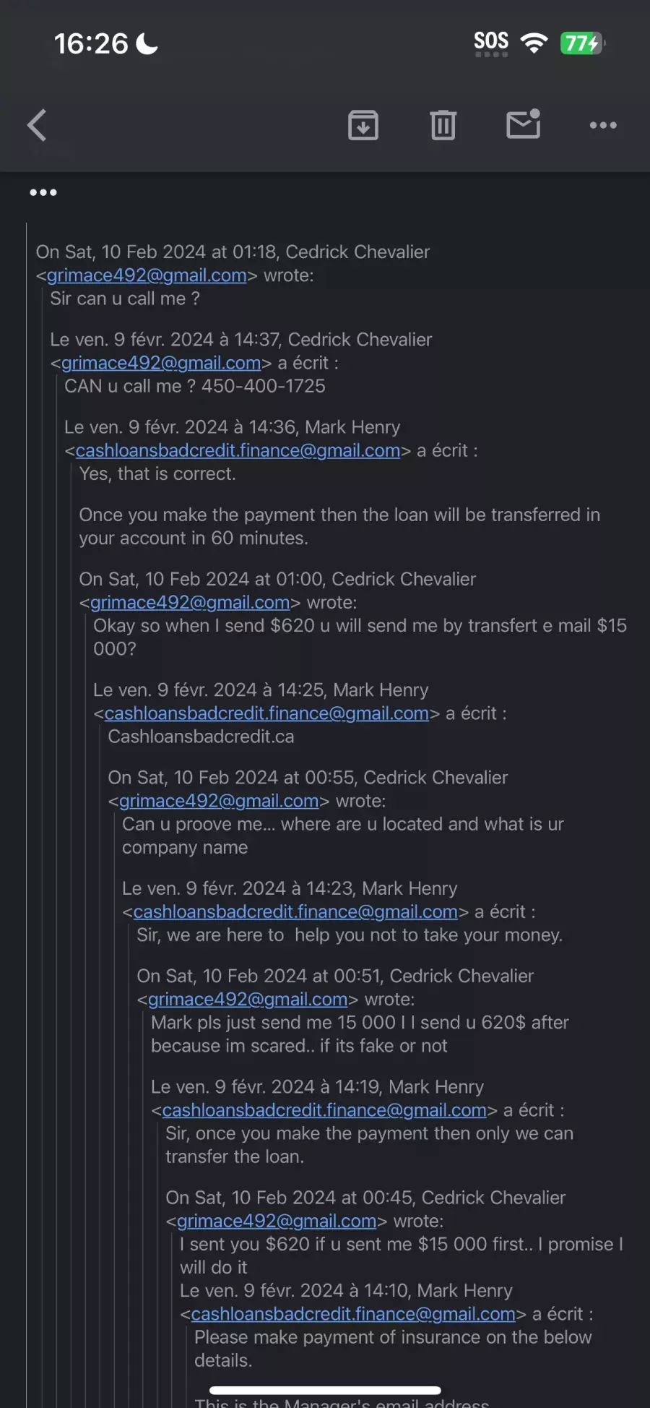Image resolution: width=650 pixels, height=1408 pixels.
Task: Open cashloansbadcredit.finance@gmail.com link at 14:36
Action: click(x=238, y=450)
